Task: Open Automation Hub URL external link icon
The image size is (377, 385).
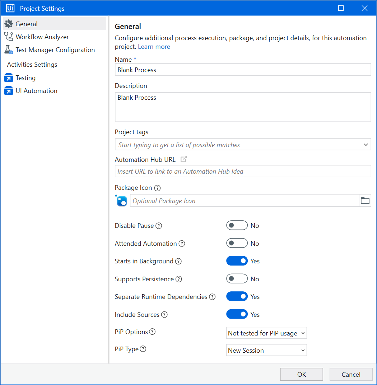Action: [x=183, y=159]
